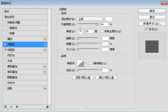The image size is (168, 112).
Task: Click the 杂色 slider track
Action: tap(88, 70)
